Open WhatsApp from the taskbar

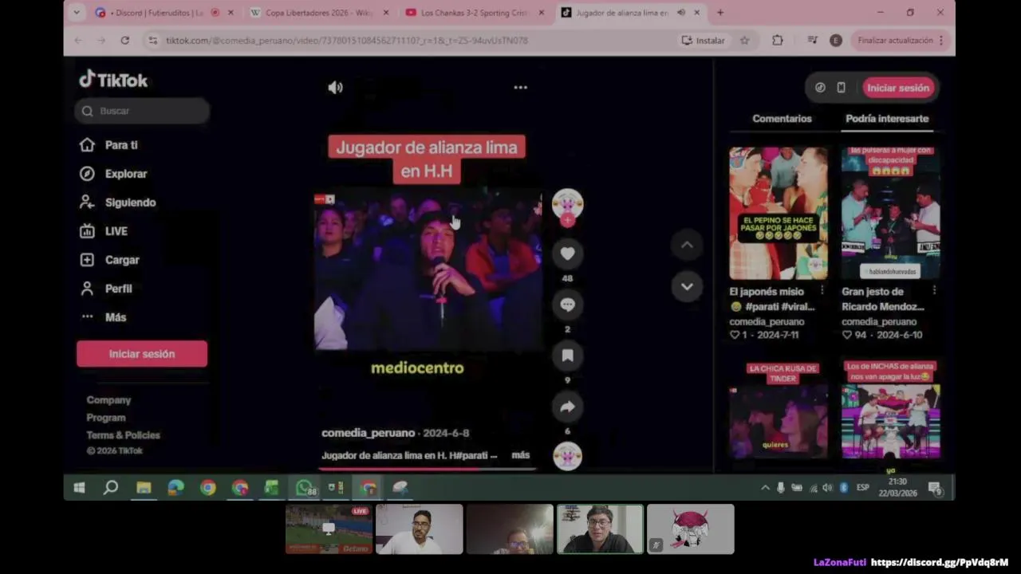tap(305, 488)
